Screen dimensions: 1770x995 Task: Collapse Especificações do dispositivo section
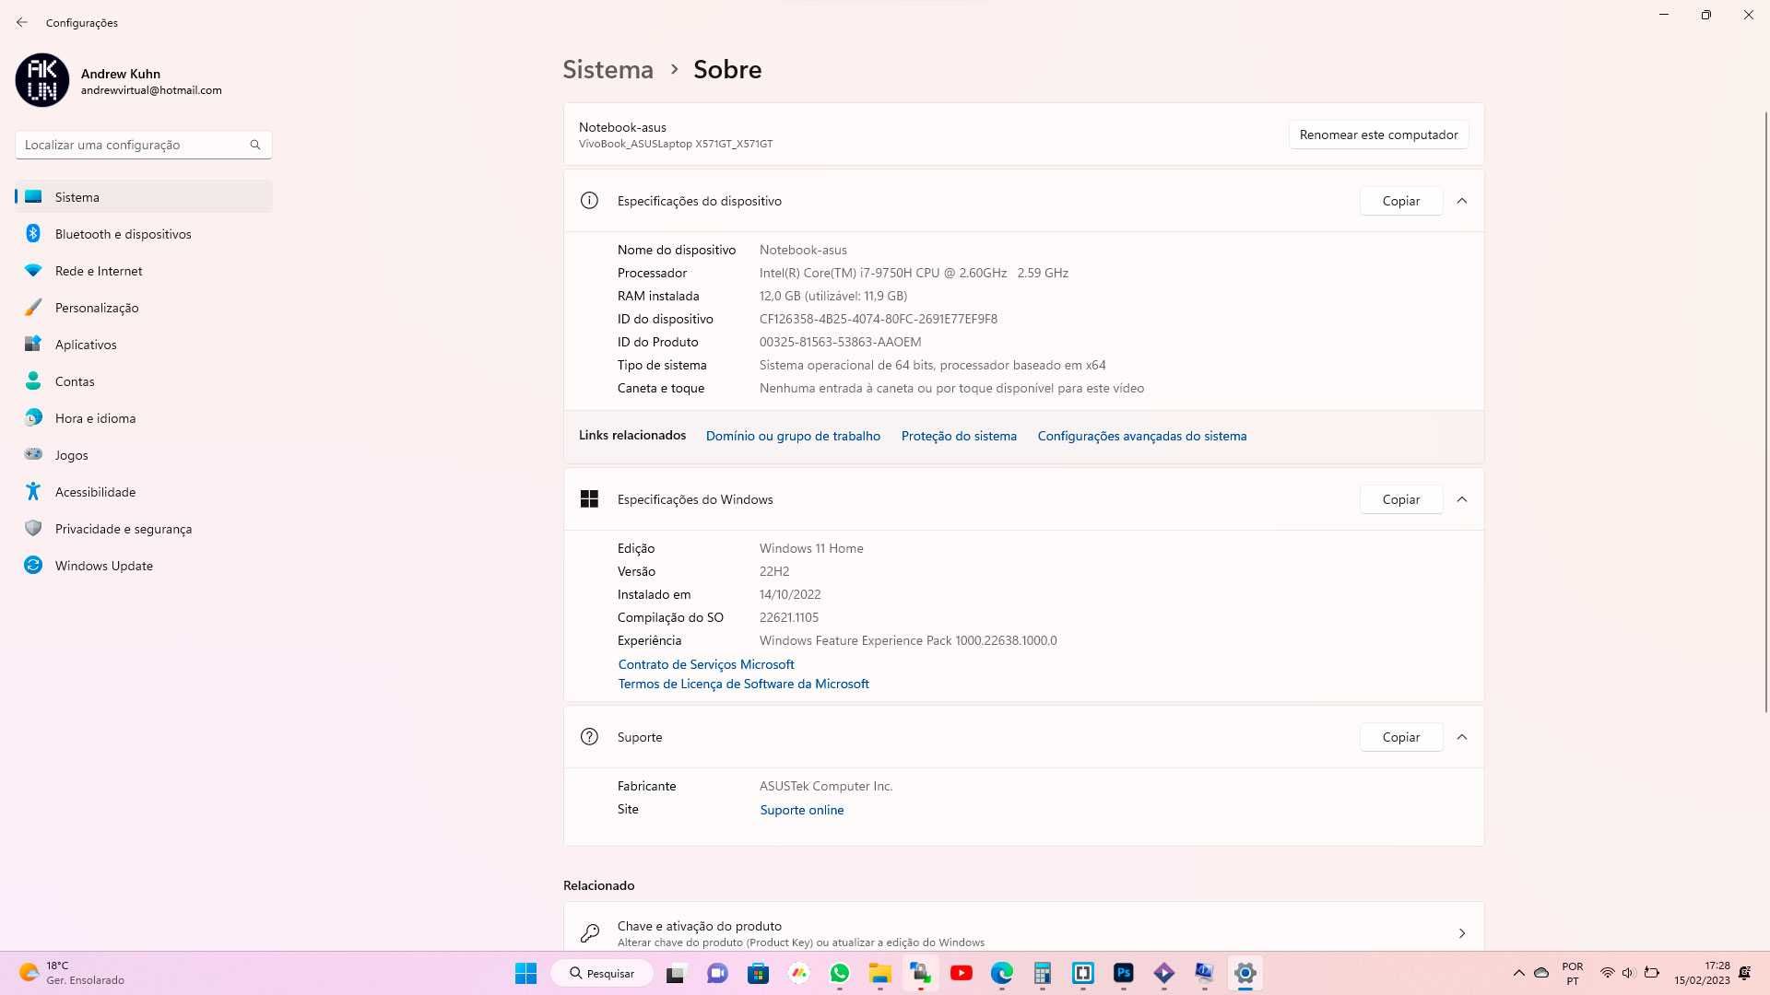(x=1462, y=201)
